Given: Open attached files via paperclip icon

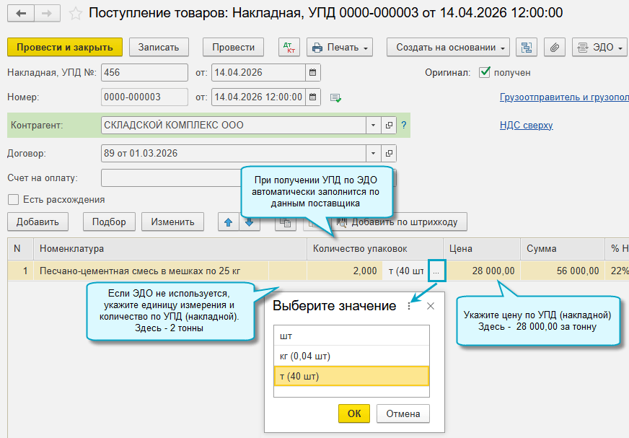Looking at the screenshot, I should 555,48.
